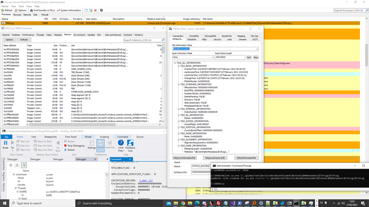
Task: Open Handles tab in Properties window
Action: 91,35
